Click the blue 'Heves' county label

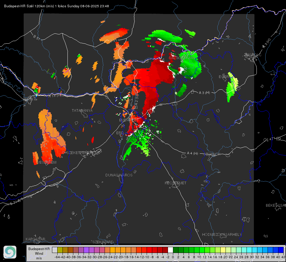tap(216, 118)
